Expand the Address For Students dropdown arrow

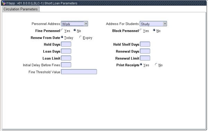coord(165,24)
